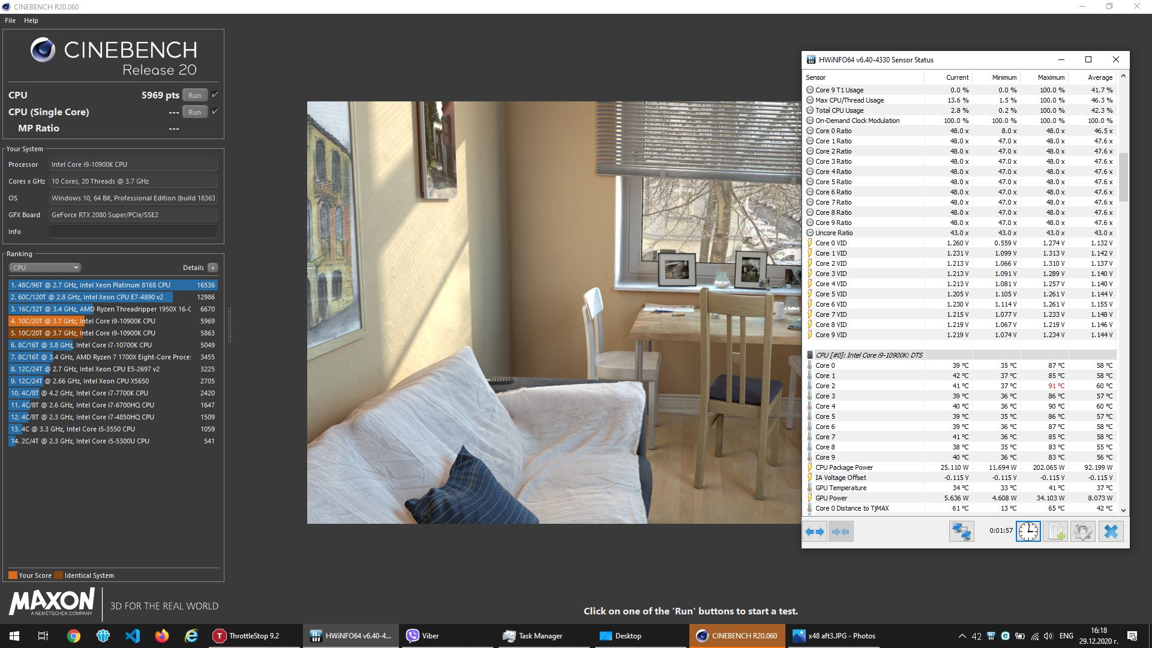Click the HWiNFO sensor list vertical scrollbar
The height and width of the screenshot is (648, 1152).
point(1123,177)
